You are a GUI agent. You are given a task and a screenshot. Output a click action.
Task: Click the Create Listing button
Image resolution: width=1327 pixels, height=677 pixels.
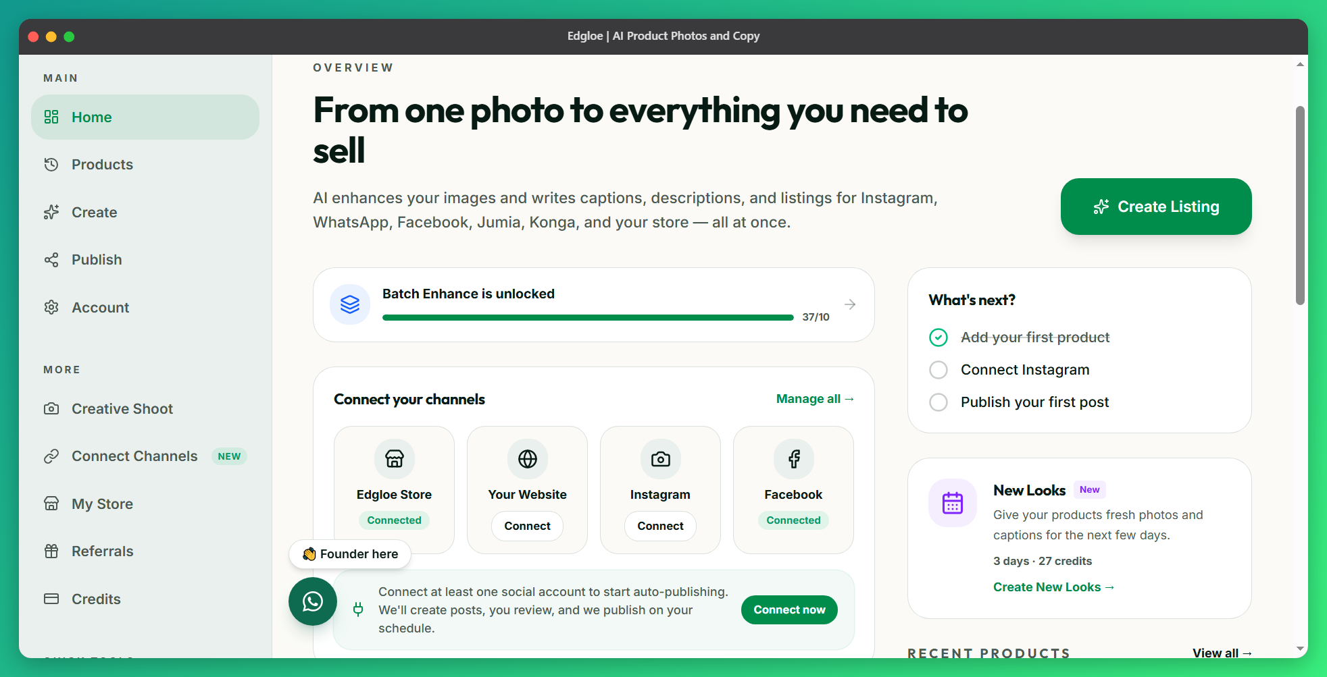point(1156,207)
